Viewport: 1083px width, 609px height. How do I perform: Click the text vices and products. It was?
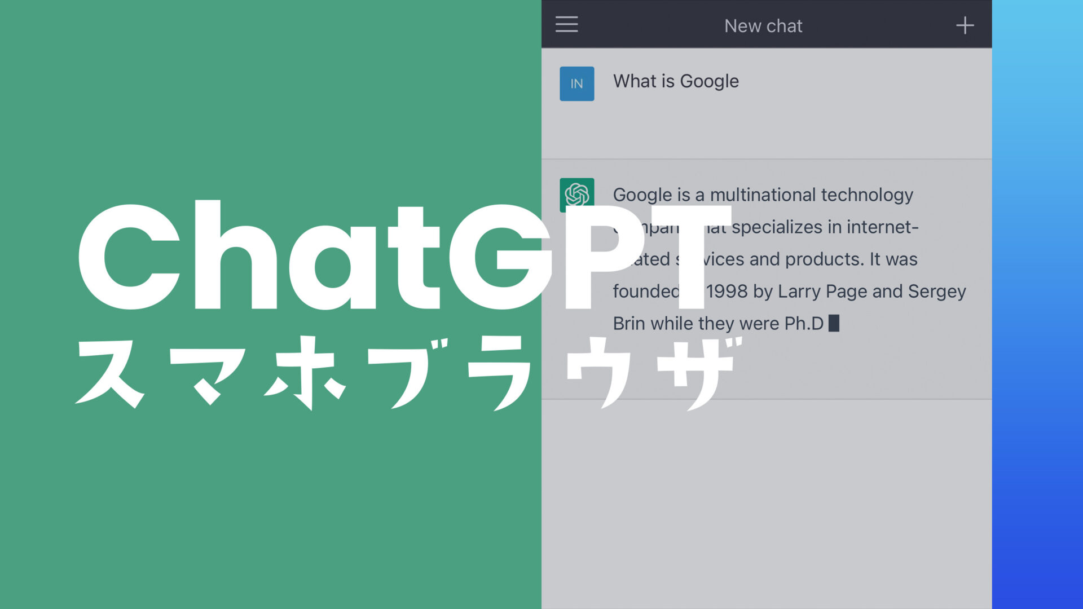coord(809,259)
